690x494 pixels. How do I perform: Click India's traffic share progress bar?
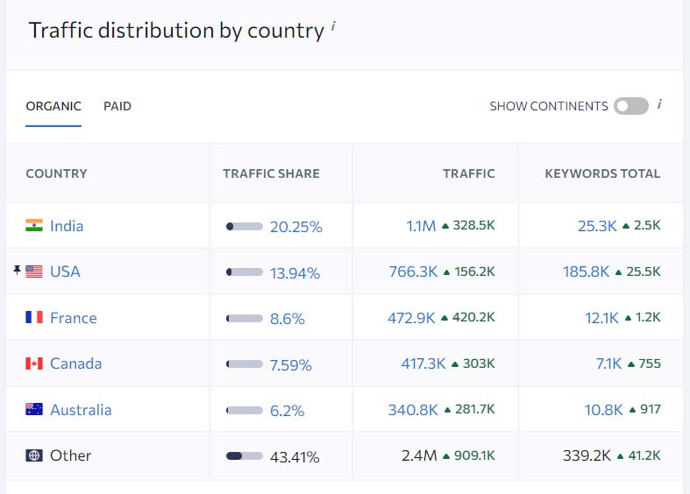click(245, 226)
